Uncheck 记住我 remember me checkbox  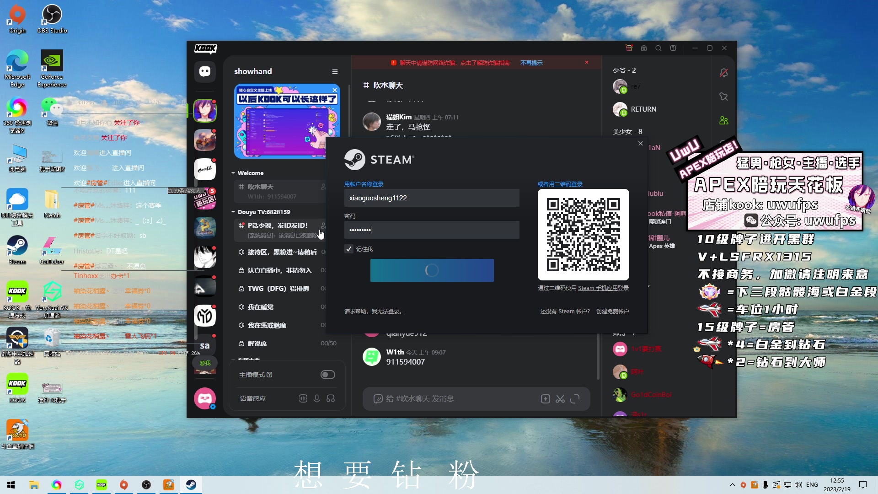(349, 249)
